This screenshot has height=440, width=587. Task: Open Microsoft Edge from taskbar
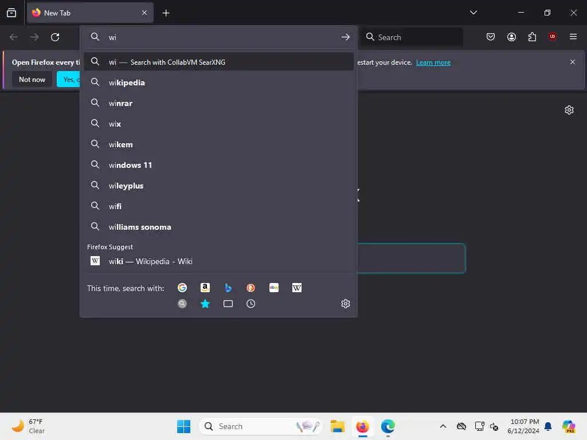(388, 426)
